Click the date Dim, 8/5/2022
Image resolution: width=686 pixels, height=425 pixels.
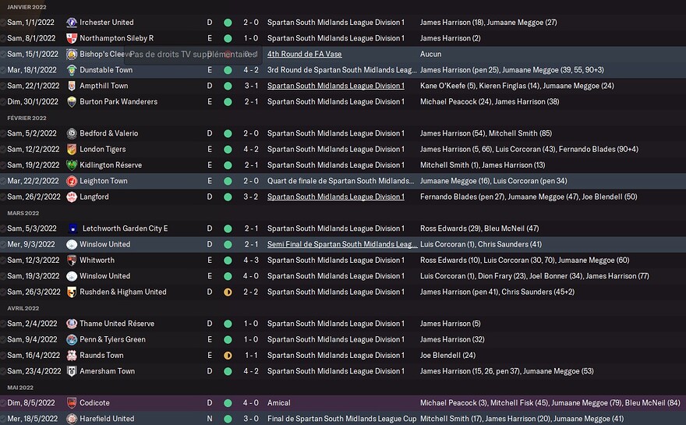[31, 403]
